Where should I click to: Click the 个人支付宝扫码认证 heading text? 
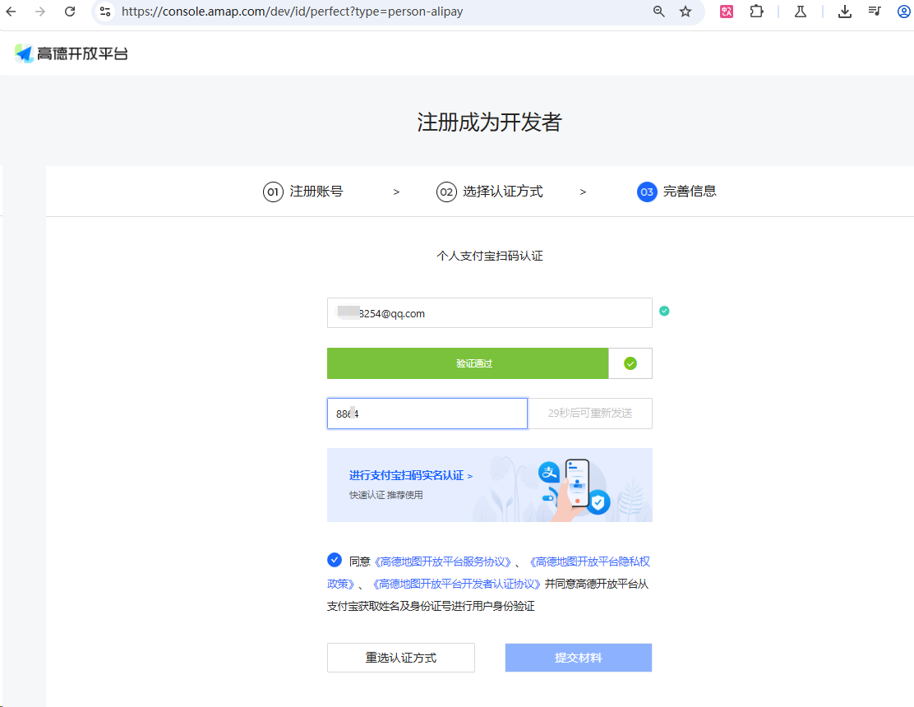pyautogui.click(x=490, y=256)
